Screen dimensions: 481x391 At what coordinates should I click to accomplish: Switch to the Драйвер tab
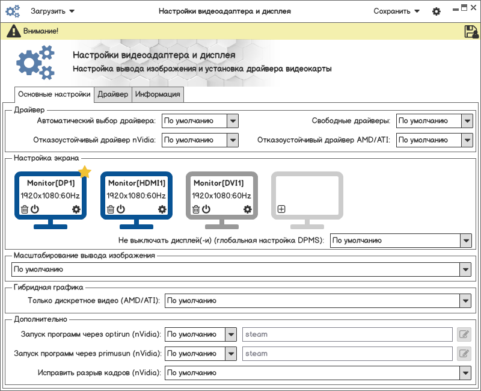(x=113, y=94)
